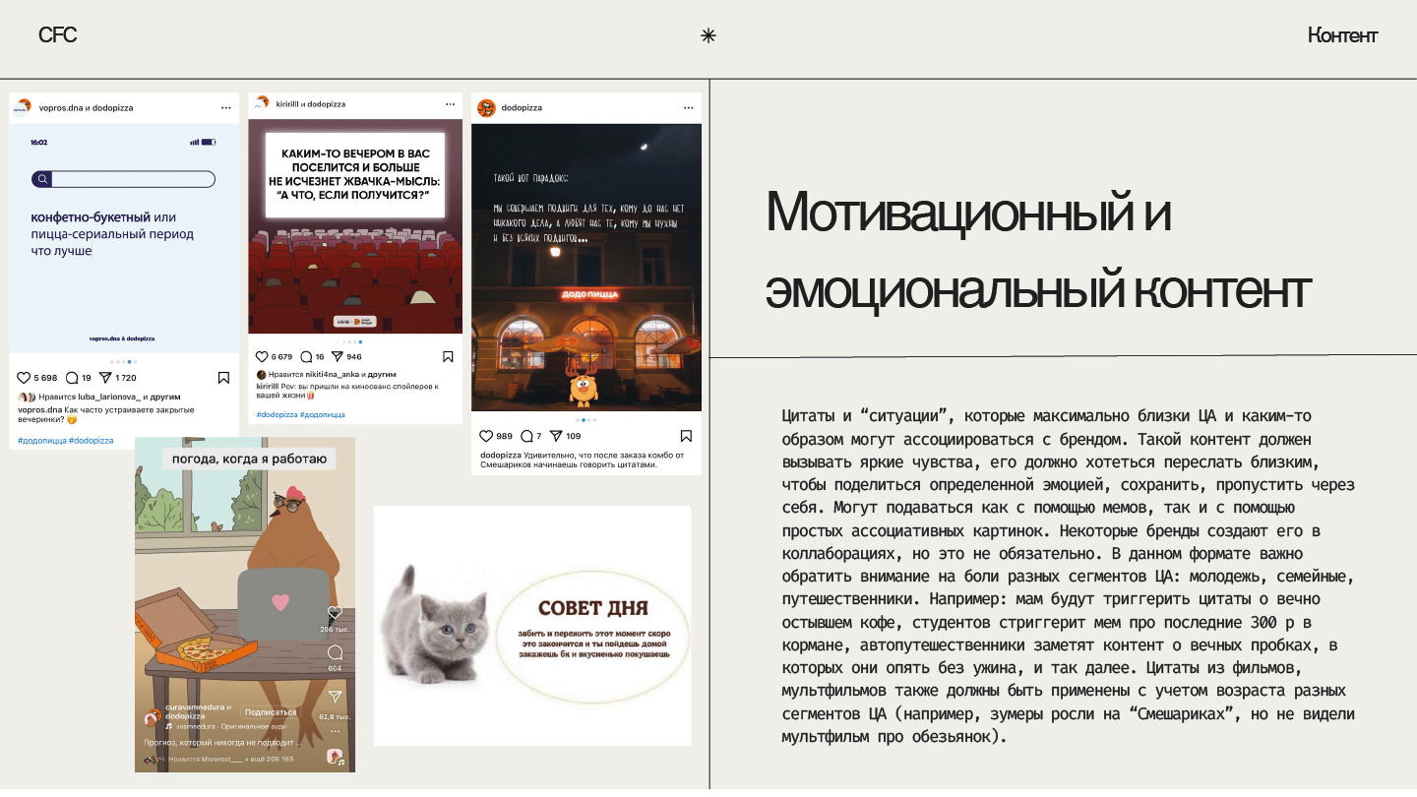This screenshot has width=1417, height=797.
Task: Open the #dodopizza hashtag under the vopros.dna post
Action: coord(91,441)
